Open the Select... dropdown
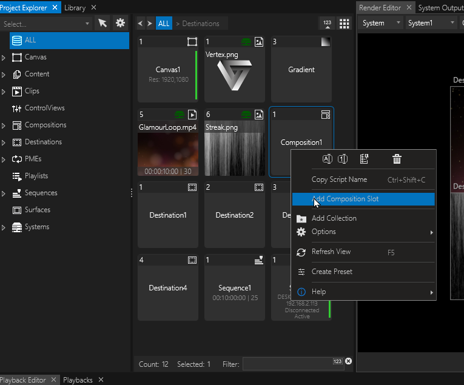464x385 pixels. 46,24
